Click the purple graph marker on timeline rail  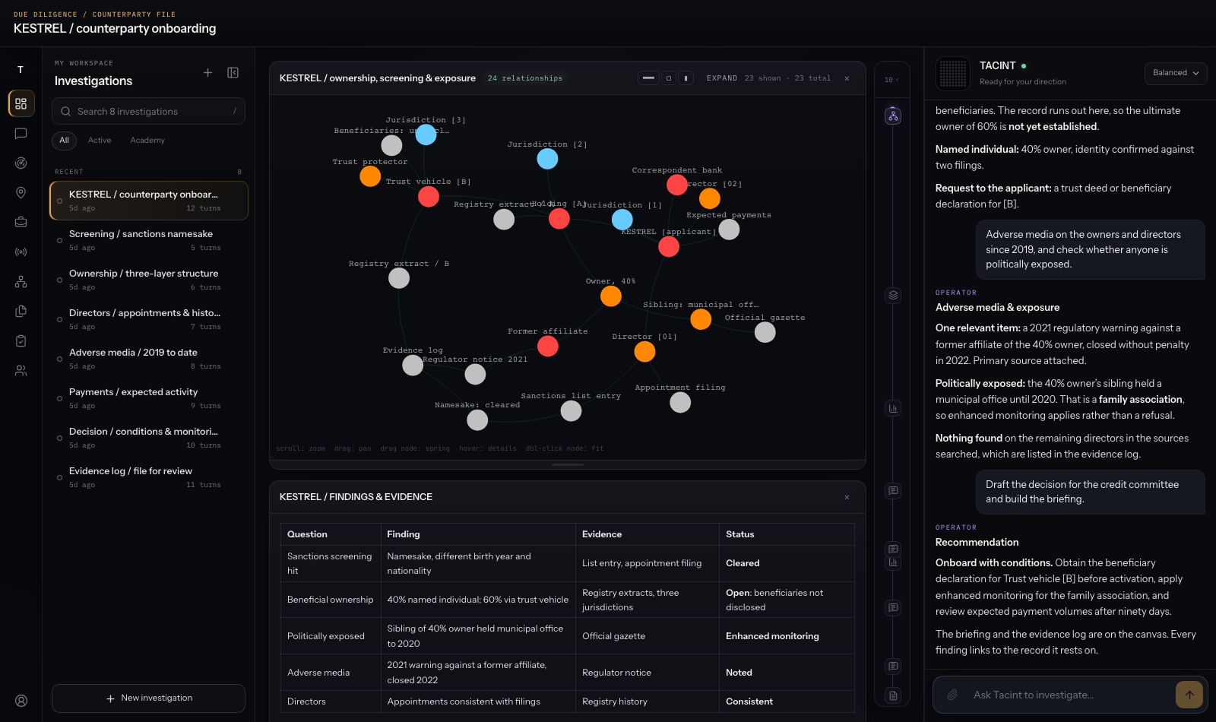[x=893, y=116]
